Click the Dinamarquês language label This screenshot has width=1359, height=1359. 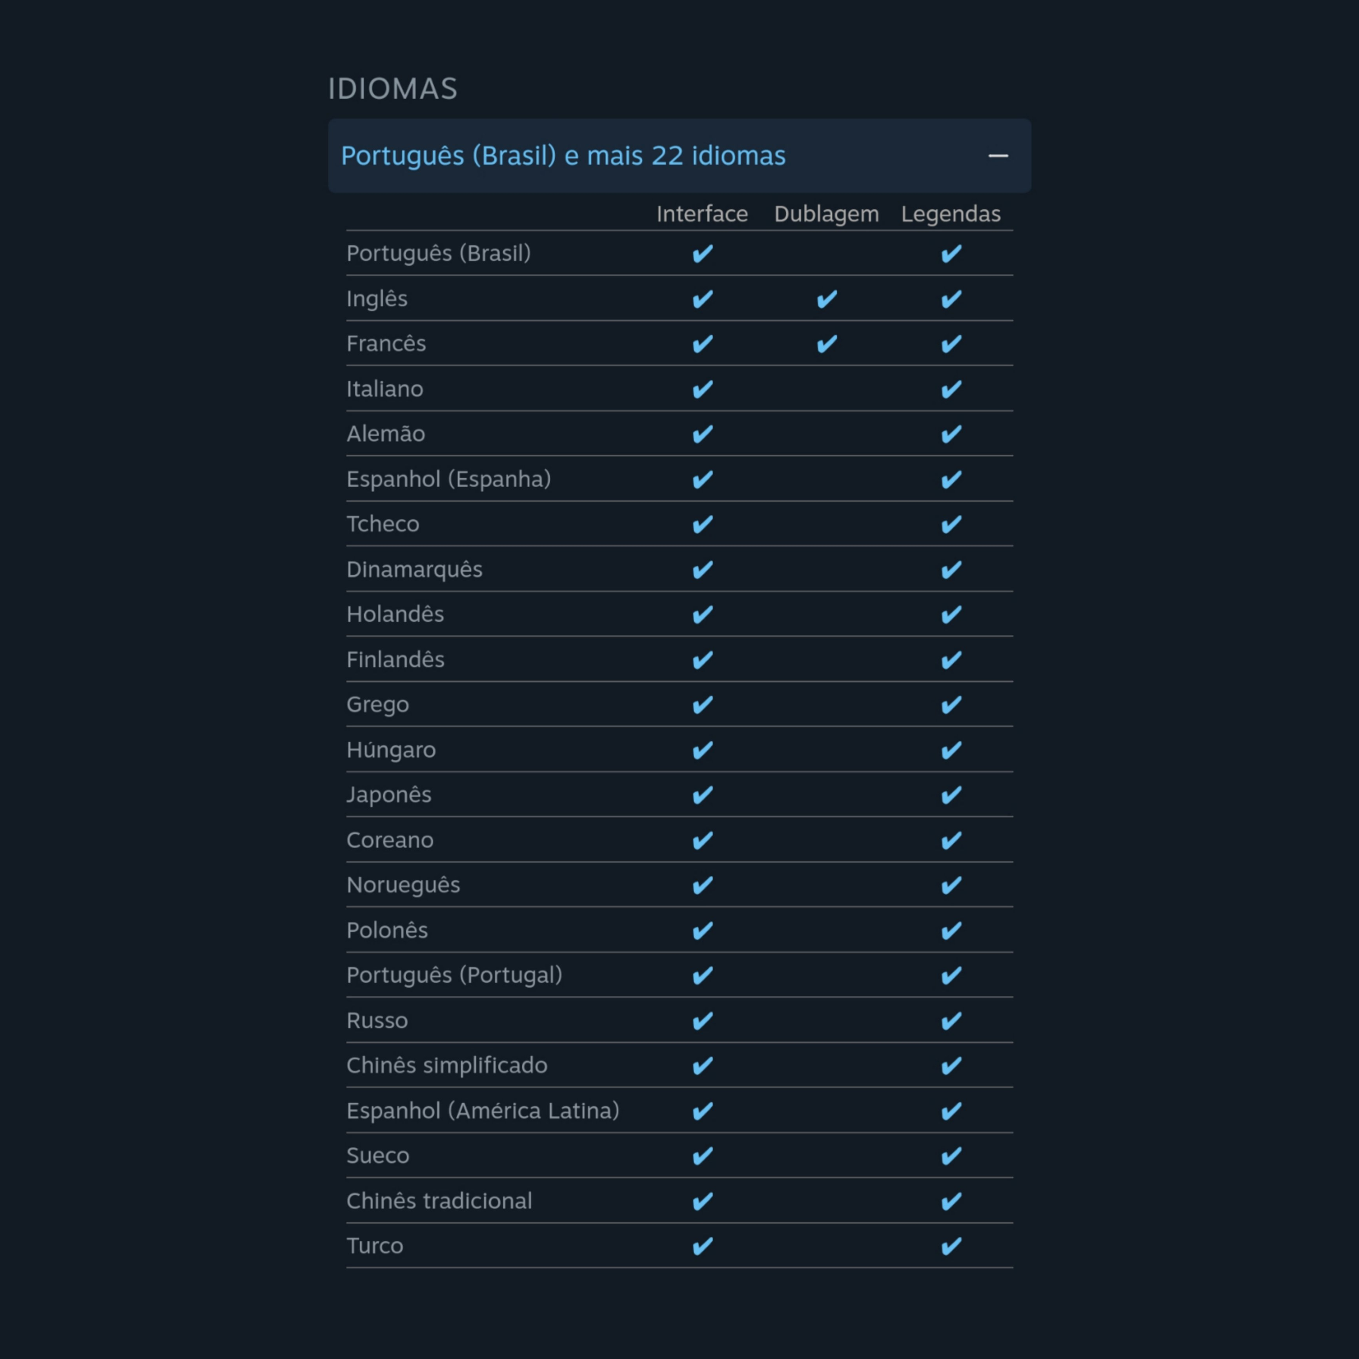pos(414,569)
